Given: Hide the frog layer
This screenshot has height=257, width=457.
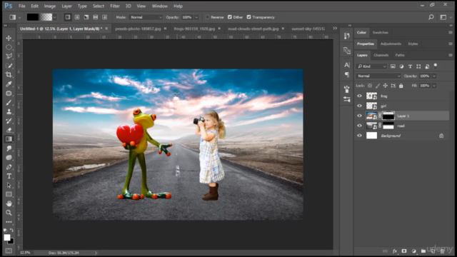Looking at the screenshot, I should point(359,96).
